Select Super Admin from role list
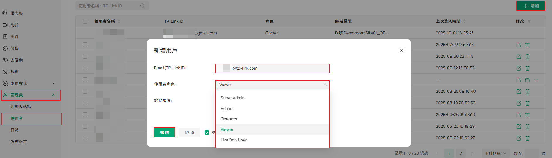The height and width of the screenshot is (158, 552). pos(233,98)
